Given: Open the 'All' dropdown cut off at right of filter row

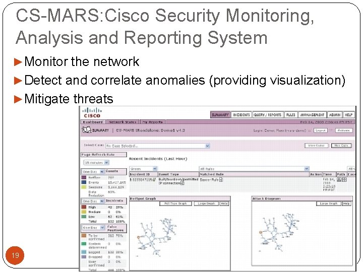Looking at the screenshot, I should 351,169.
